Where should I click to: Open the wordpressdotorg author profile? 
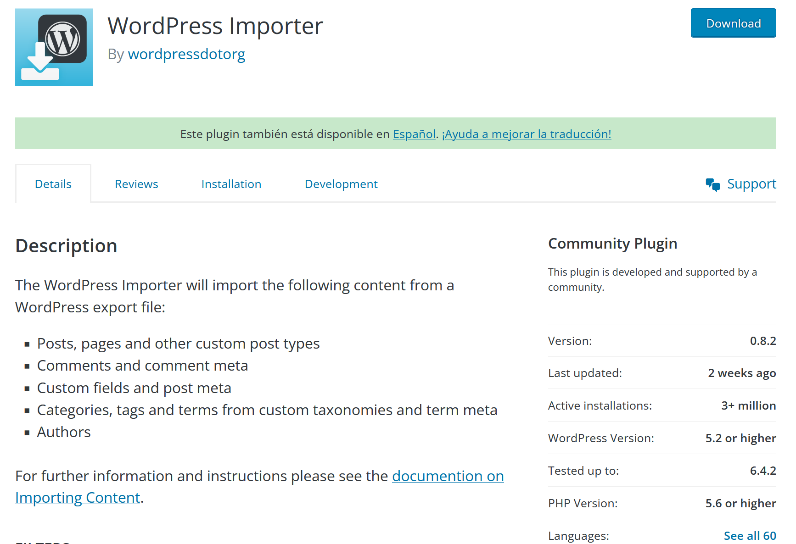(x=186, y=54)
